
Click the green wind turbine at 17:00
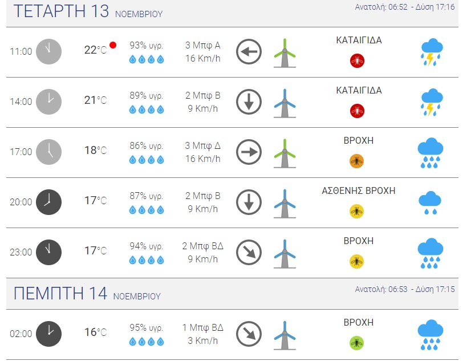click(285, 153)
